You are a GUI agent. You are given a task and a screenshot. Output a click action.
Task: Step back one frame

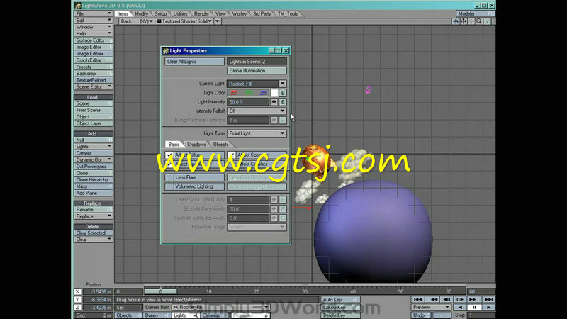point(447,299)
